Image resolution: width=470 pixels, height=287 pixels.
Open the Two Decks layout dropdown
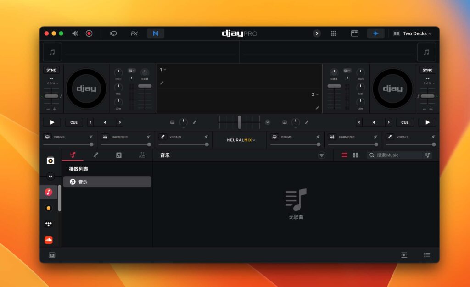pyautogui.click(x=412, y=33)
